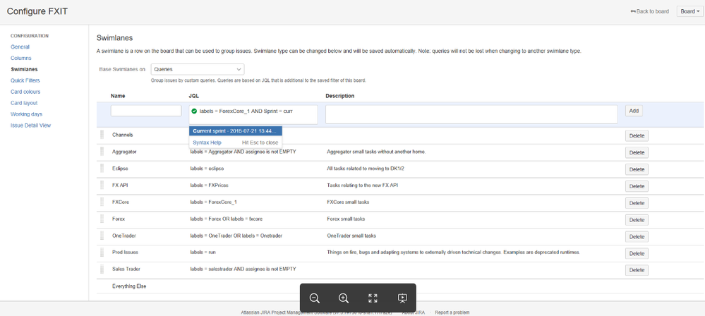705x316 pixels.
Task: Click the Channels swimlane name
Action: point(122,135)
